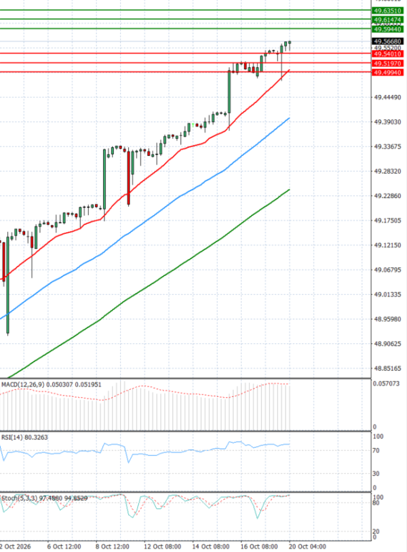407x552 pixels.
Task: Click the 8 Oct 12:00 time label
Action: pyautogui.click(x=113, y=547)
